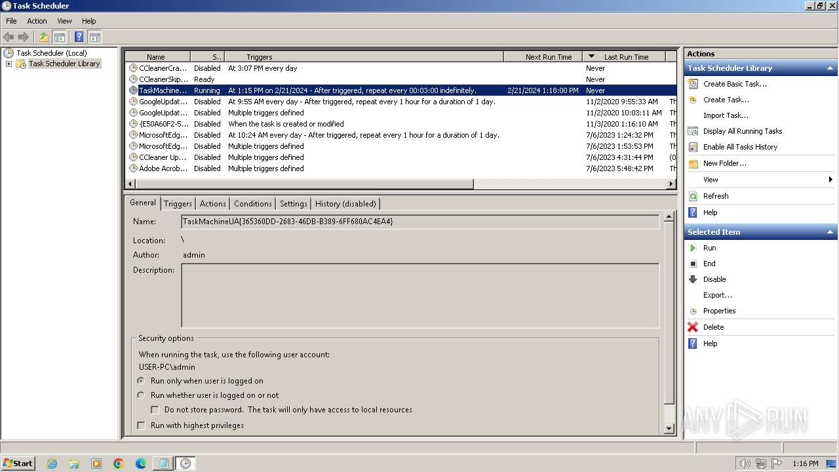
Task: Switch to the Settings tab
Action: 293,204
